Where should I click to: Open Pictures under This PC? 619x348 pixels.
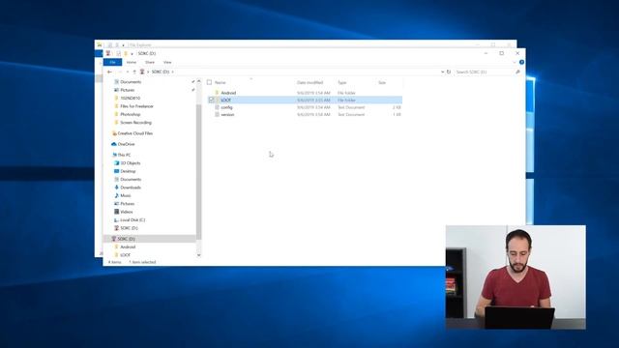[127, 204]
